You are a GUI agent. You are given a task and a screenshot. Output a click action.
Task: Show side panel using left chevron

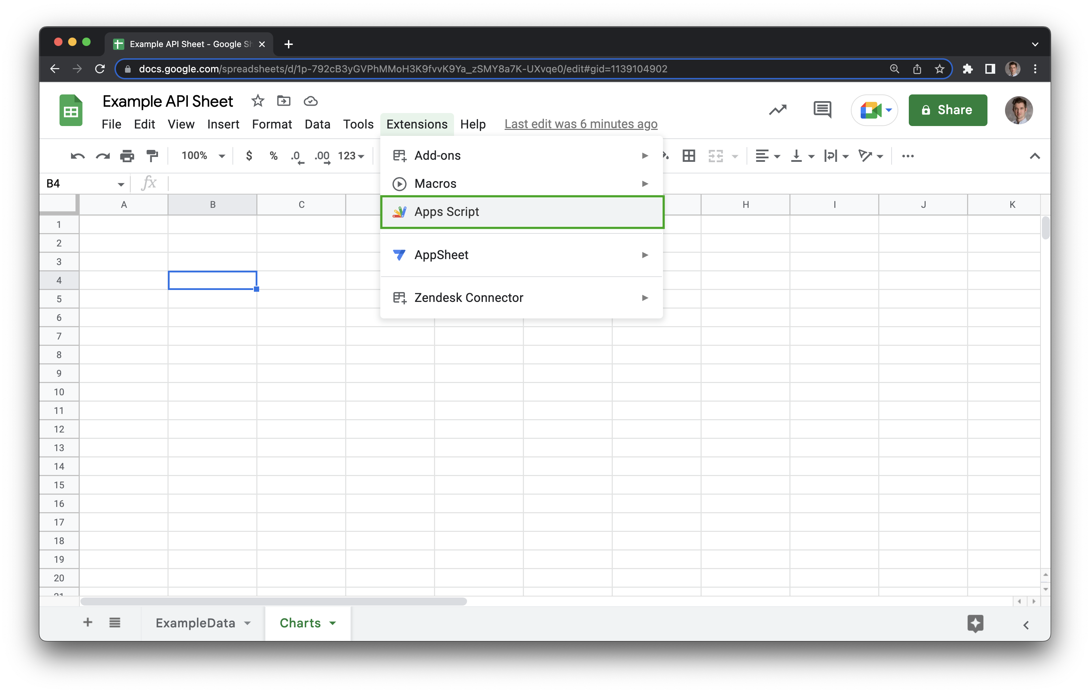(x=1026, y=625)
